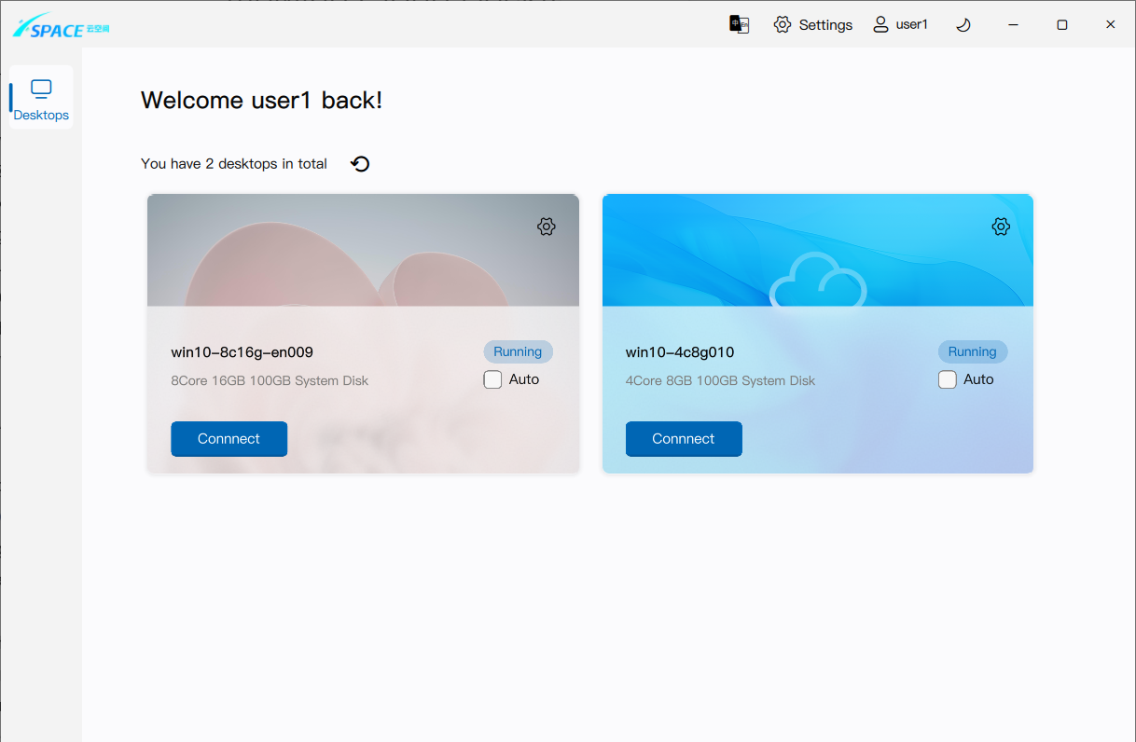
Task: Open gear settings for the win10-8c16g-en009 desktop
Action: click(547, 227)
